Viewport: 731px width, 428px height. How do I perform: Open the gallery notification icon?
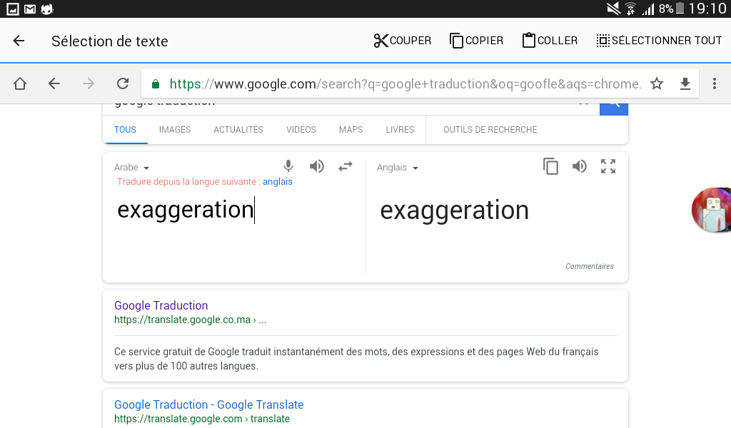tap(13, 9)
